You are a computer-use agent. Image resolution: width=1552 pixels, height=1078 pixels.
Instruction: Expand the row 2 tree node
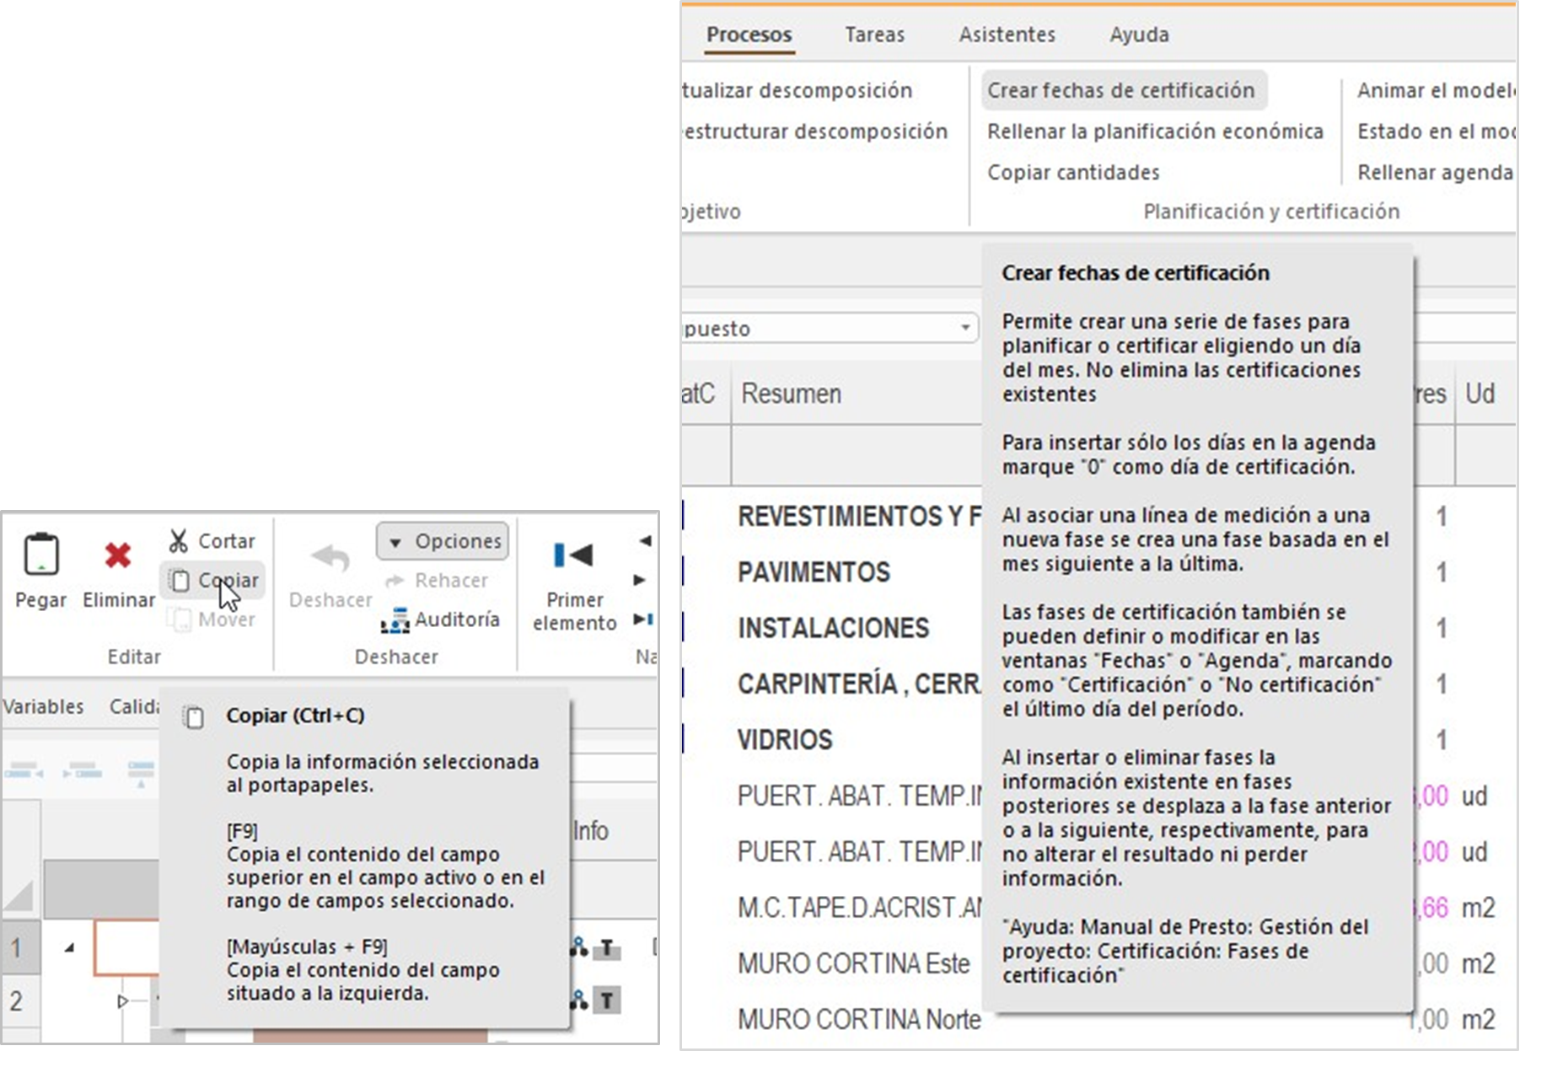[x=123, y=1001]
